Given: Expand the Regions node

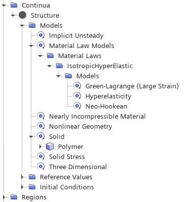Looking at the screenshot, I should 4,197.
